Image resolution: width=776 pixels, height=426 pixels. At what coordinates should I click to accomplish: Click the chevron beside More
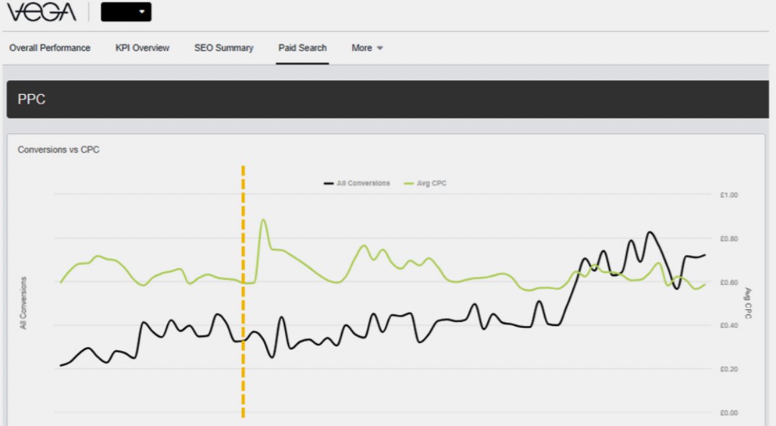[379, 47]
